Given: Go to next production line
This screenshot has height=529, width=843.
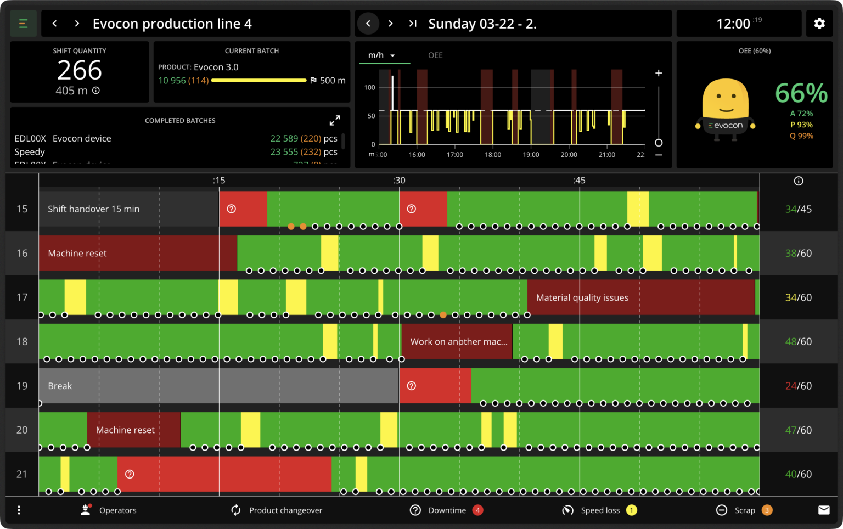Looking at the screenshot, I should point(77,24).
